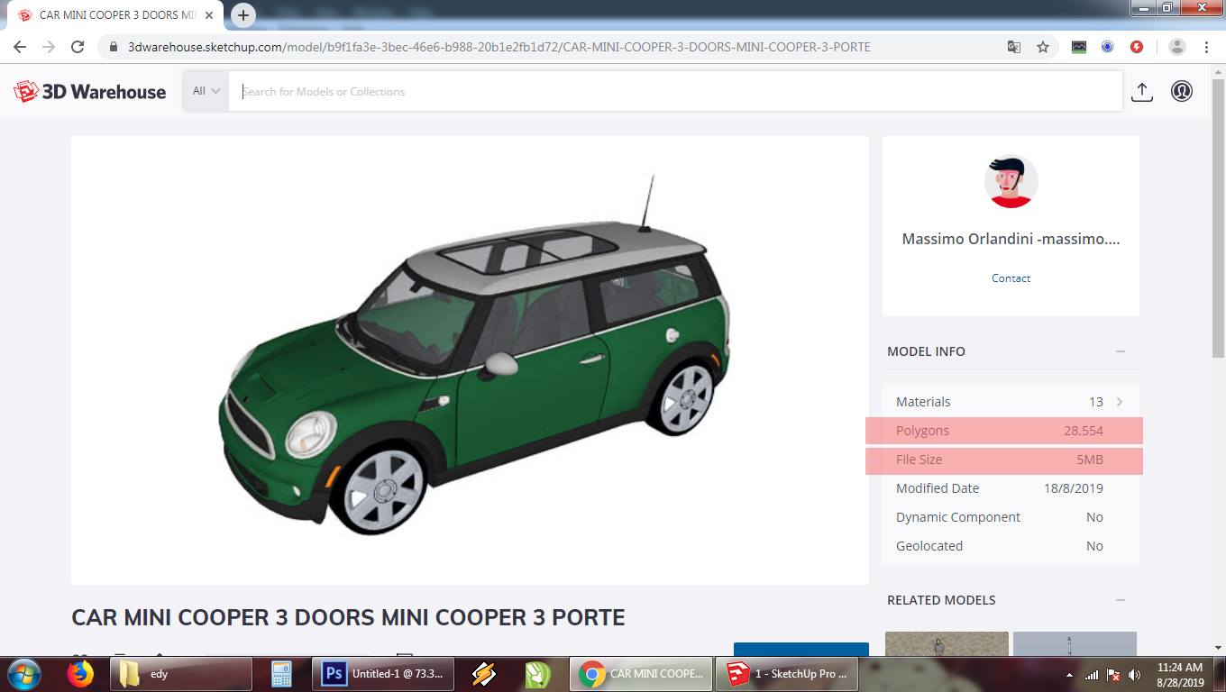Click the site security padlock icon

(114, 47)
